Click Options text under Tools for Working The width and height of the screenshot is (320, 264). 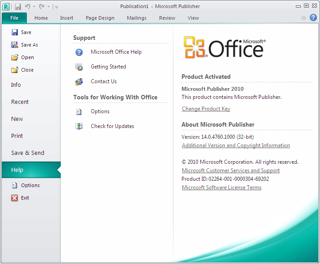[x=100, y=111]
